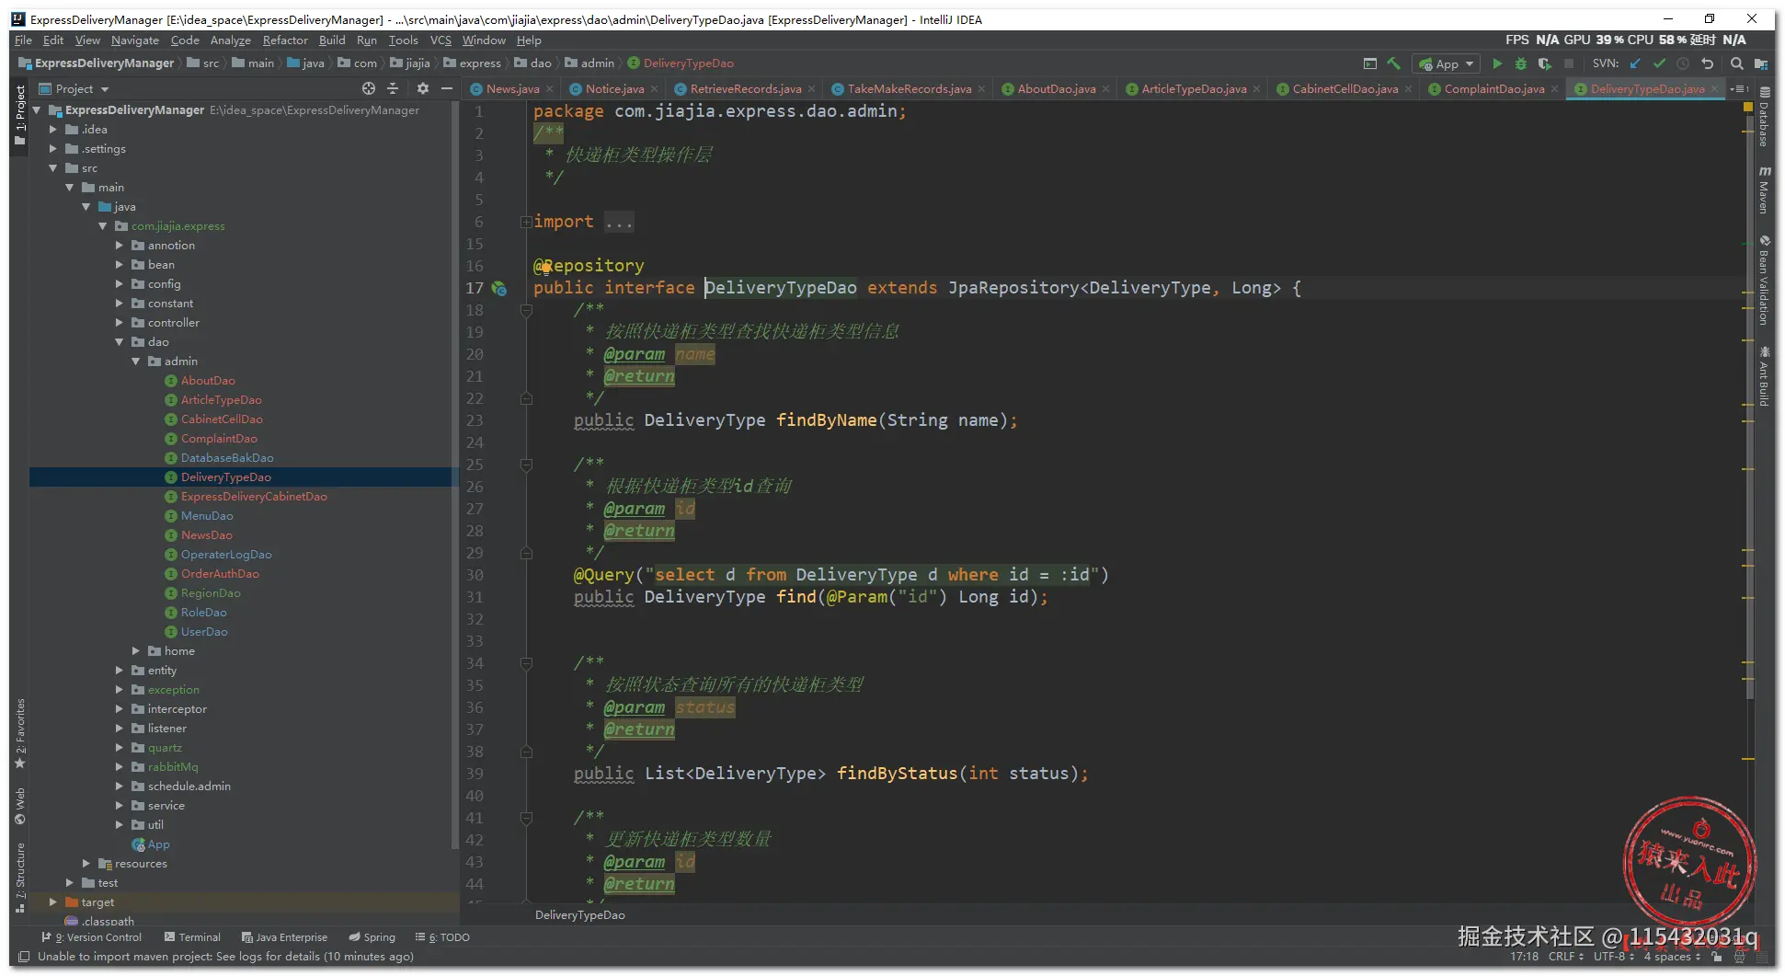
Task: Toggle the Terminal tool window
Action: pyautogui.click(x=192, y=937)
